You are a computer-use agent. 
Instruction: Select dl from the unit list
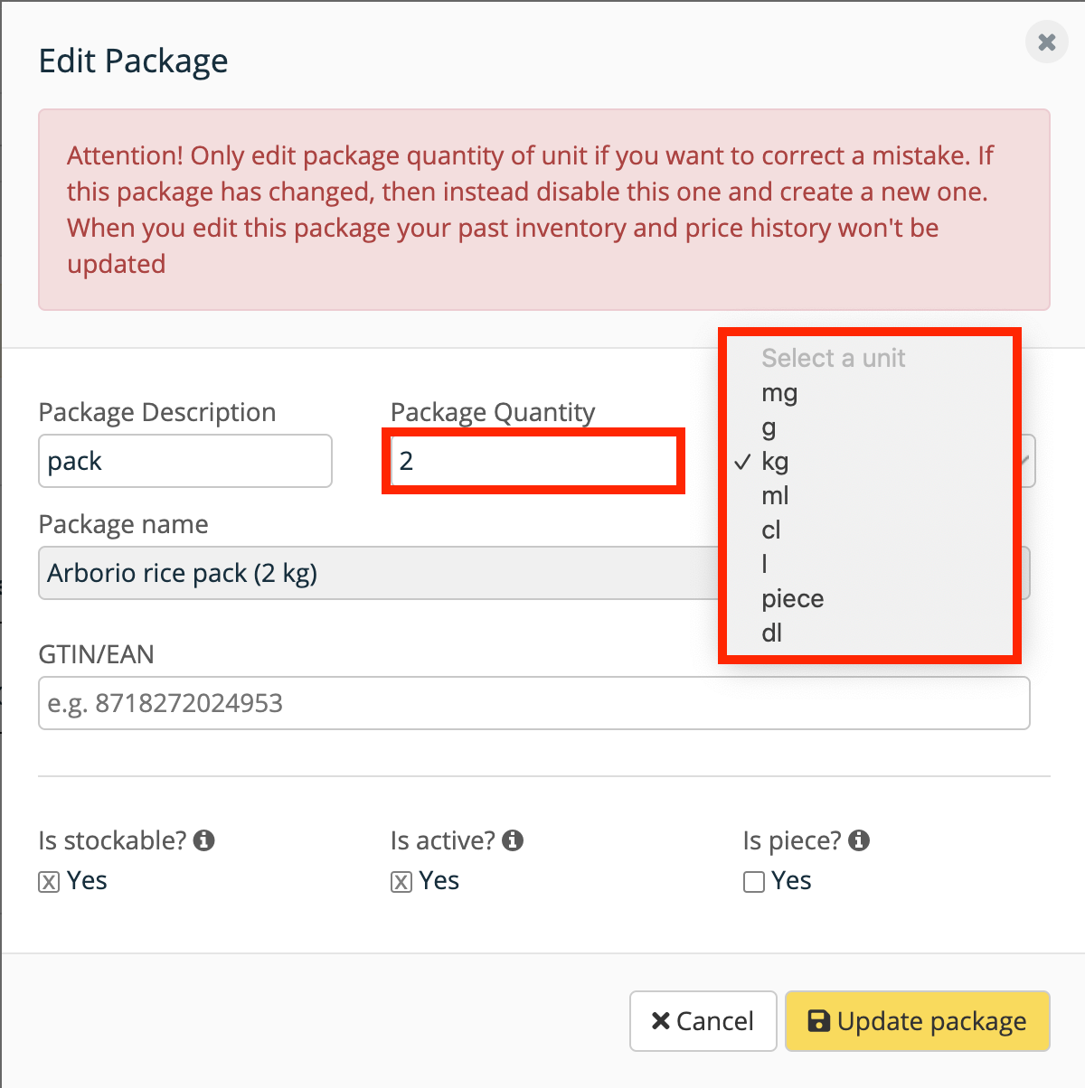click(x=771, y=633)
